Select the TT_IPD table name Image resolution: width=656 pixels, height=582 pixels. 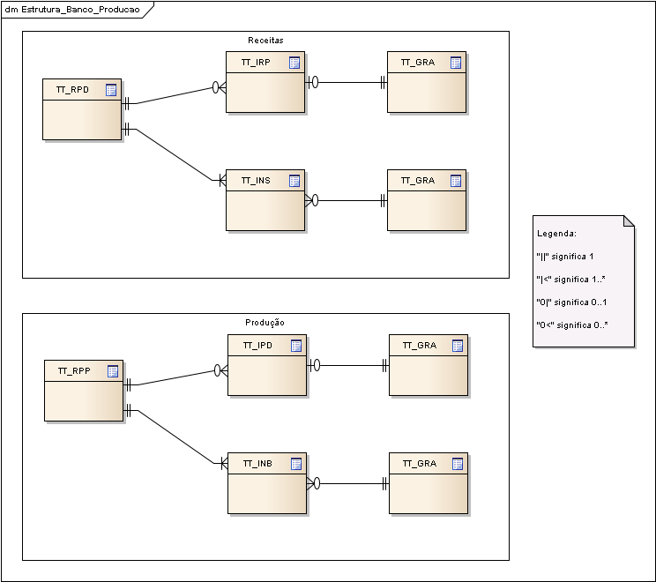point(257,345)
